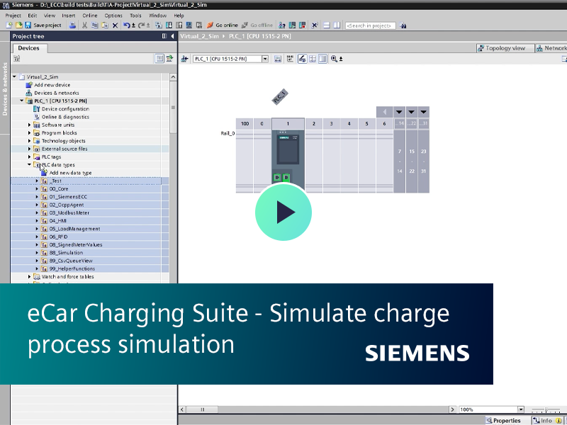Click the New project icon

pos(9,25)
